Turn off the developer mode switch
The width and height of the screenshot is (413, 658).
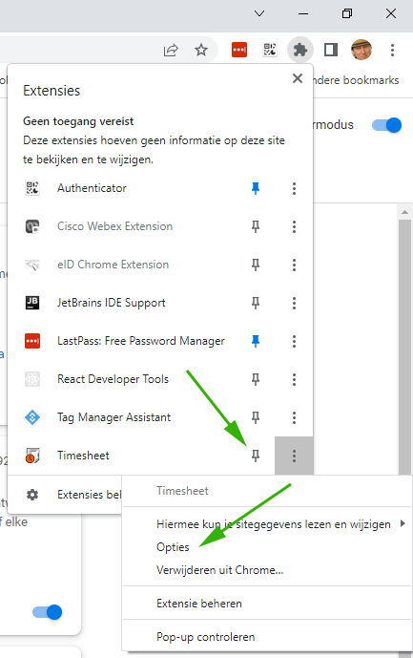coord(386,125)
